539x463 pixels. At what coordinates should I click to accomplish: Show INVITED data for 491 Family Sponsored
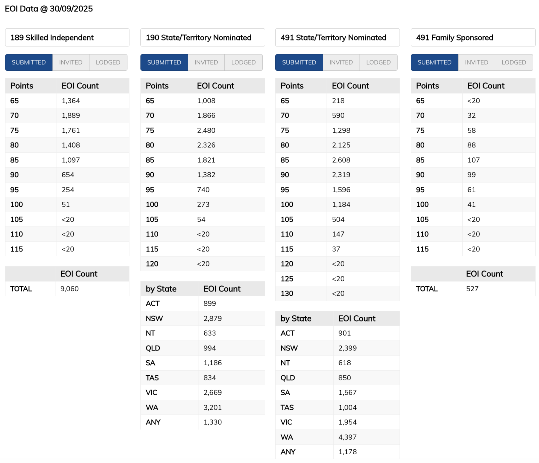pyautogui.click(x=477, y=62)
